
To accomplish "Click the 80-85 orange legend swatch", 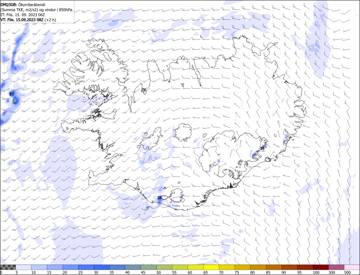I will point(258,267).
